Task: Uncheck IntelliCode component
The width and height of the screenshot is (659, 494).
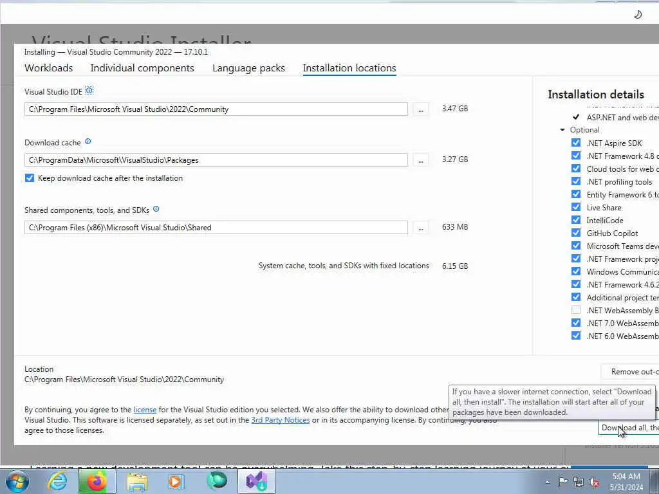Action: pyautogui.click(x=576, y=220)
